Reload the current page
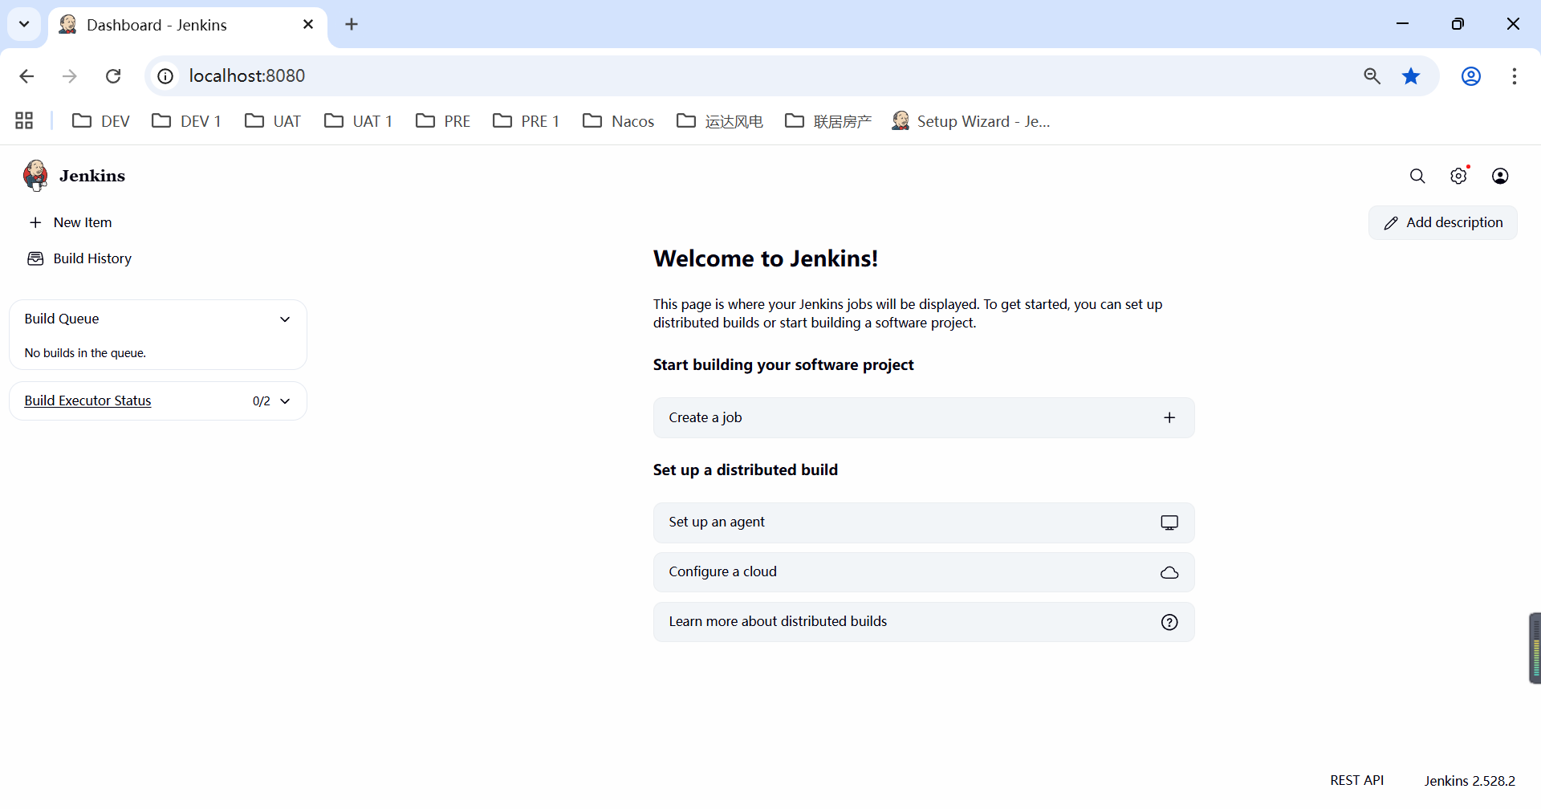1541x809 pixels. tap(113, 76)
